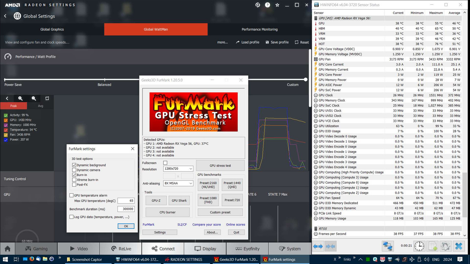Open Windows action center notifications
Image resolution: width=470 pixels, height=264 pixels.
pyautogui.click(x=460, y=259)
